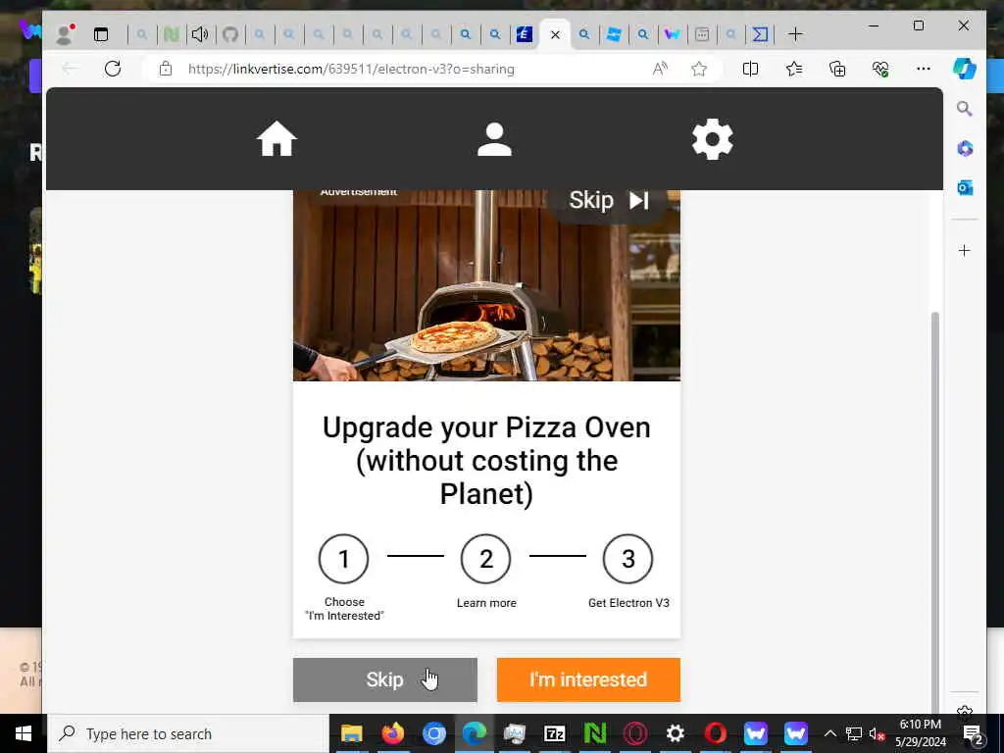
Task: Switch to the blue E icon tab
Action: (525, 34)
